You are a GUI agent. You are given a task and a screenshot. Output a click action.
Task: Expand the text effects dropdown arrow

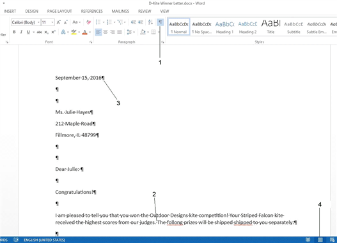[x=68, y=32]
